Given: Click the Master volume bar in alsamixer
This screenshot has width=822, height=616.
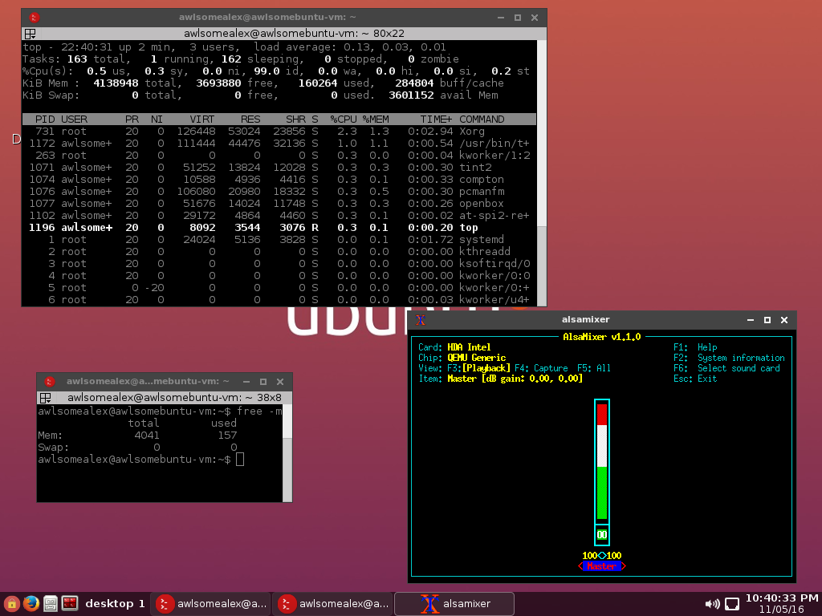Looking at the screenshot, I should [x=602, y=461].
